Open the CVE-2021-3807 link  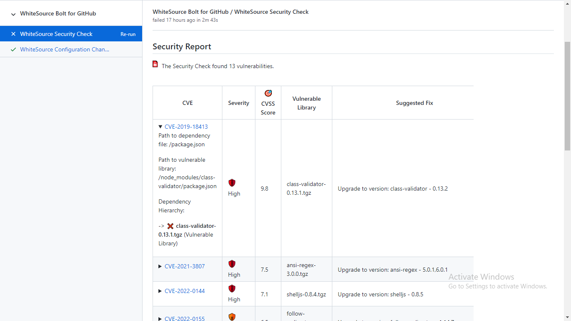185,266
